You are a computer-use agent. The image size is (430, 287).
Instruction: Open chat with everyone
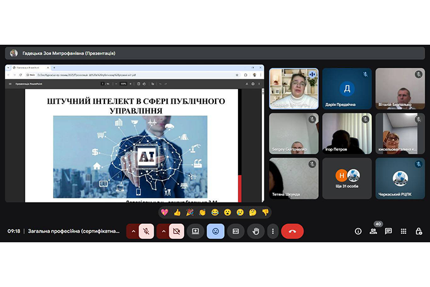388,231
